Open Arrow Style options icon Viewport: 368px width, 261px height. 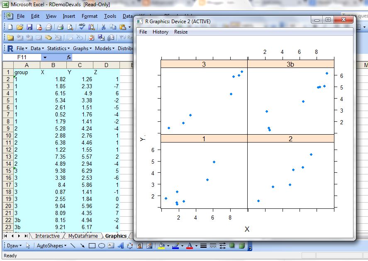pyautogui.click(x=222, y=246)
